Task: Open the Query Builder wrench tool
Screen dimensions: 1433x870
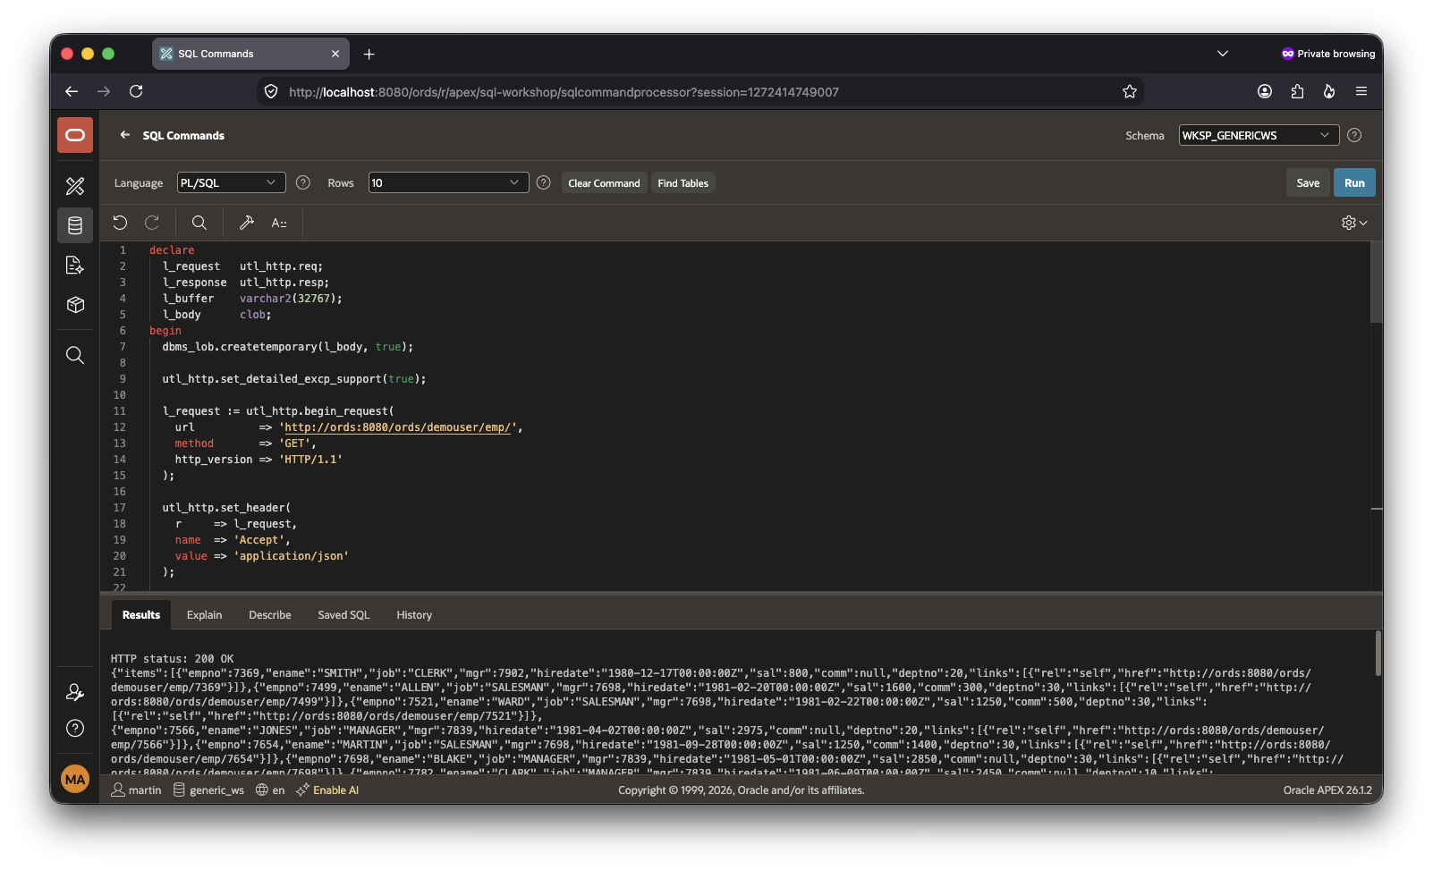Action: pos(247,223)
